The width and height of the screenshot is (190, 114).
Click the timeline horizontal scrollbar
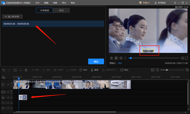[66, 112]
